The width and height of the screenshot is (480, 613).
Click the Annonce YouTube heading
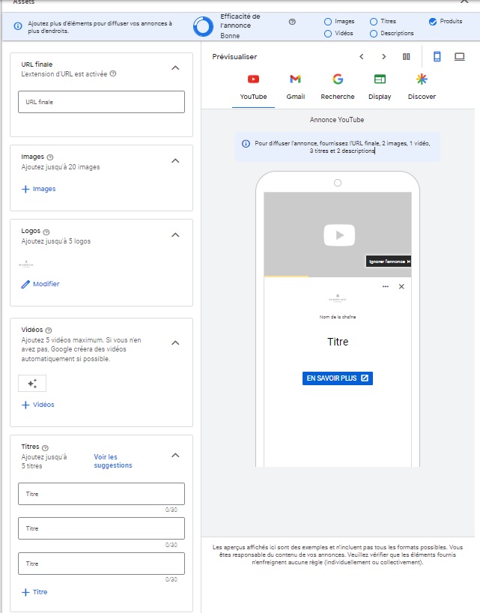(337, 120)
